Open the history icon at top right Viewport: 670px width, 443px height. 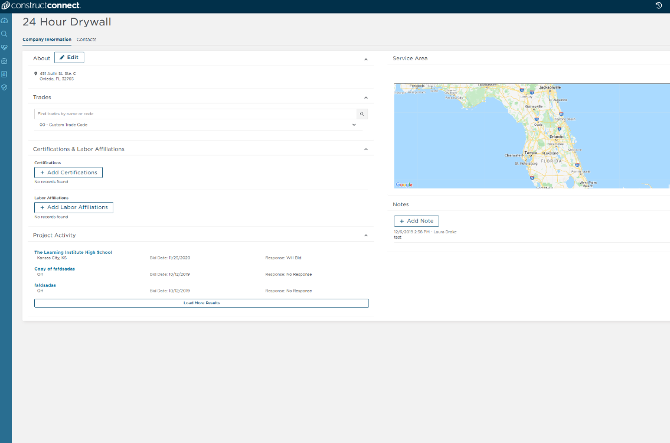click(659, 6)
